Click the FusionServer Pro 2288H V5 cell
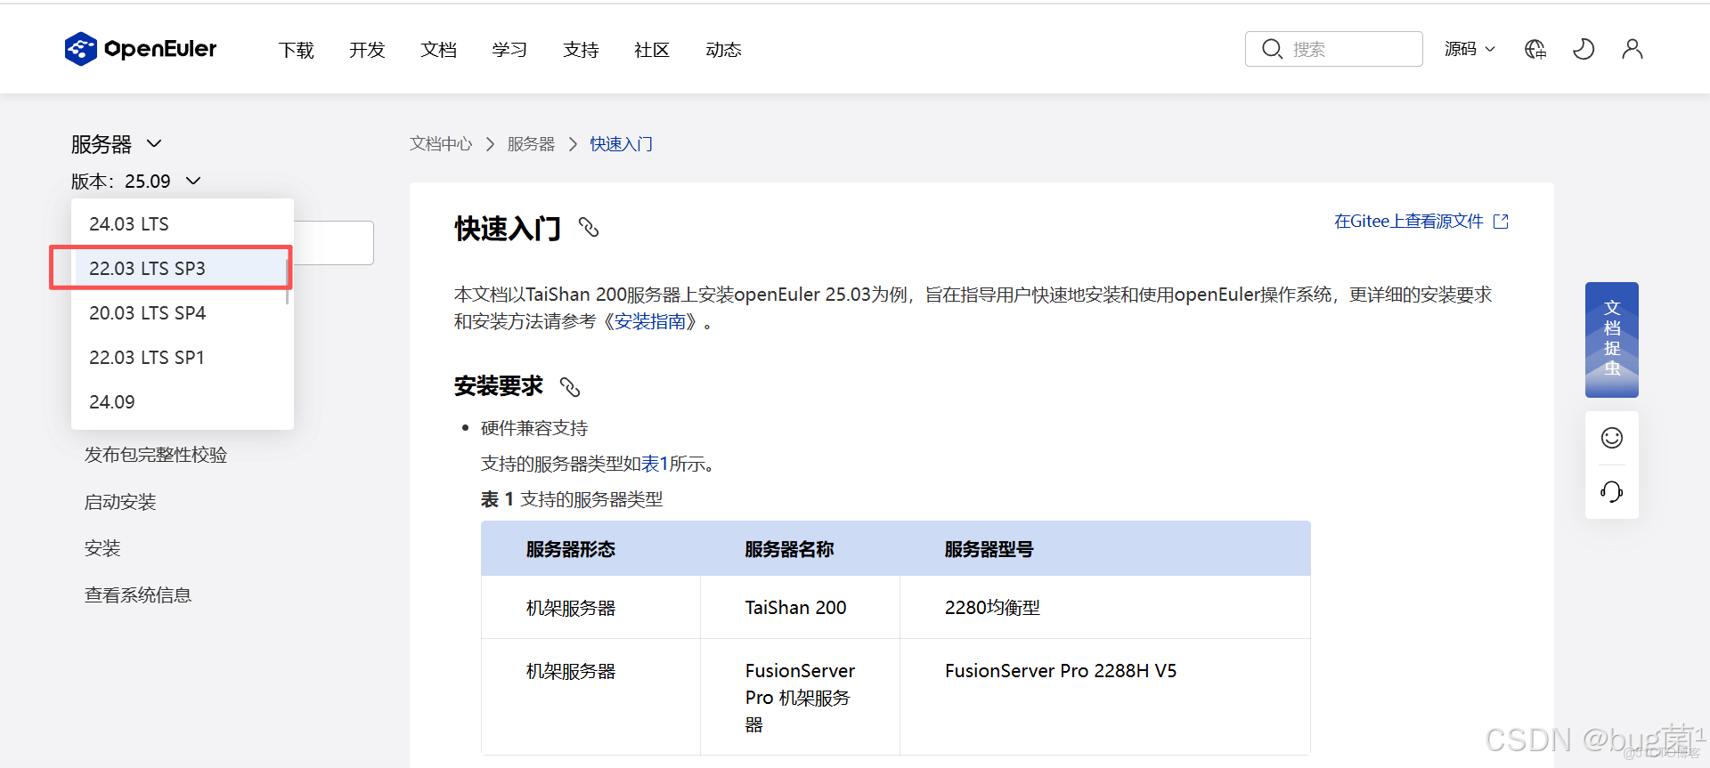Viewport: 1710px width, 768px height. [x=1104, y=697]
